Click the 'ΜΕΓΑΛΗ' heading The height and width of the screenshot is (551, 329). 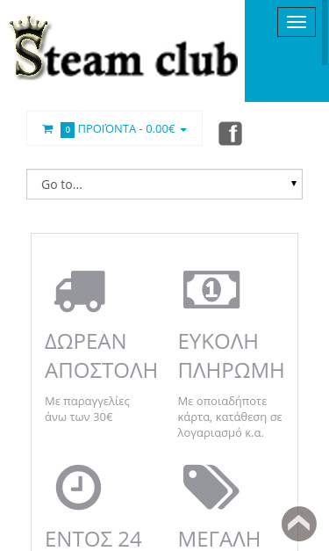[x=219, y=539]
